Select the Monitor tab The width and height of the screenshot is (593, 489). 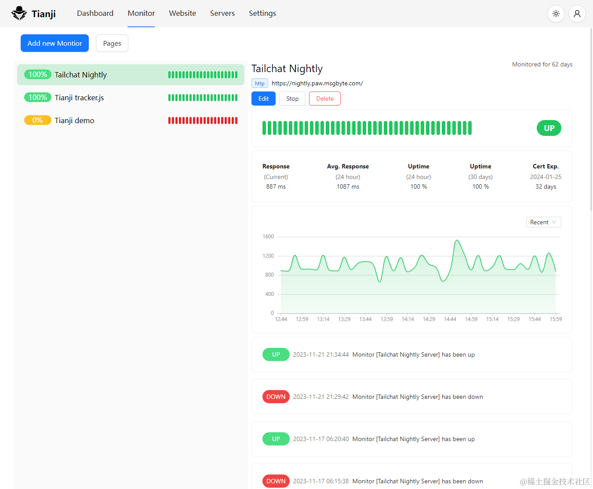141,13
